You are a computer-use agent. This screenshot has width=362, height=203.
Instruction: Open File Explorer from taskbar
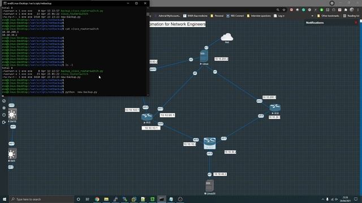pos(106,199)
